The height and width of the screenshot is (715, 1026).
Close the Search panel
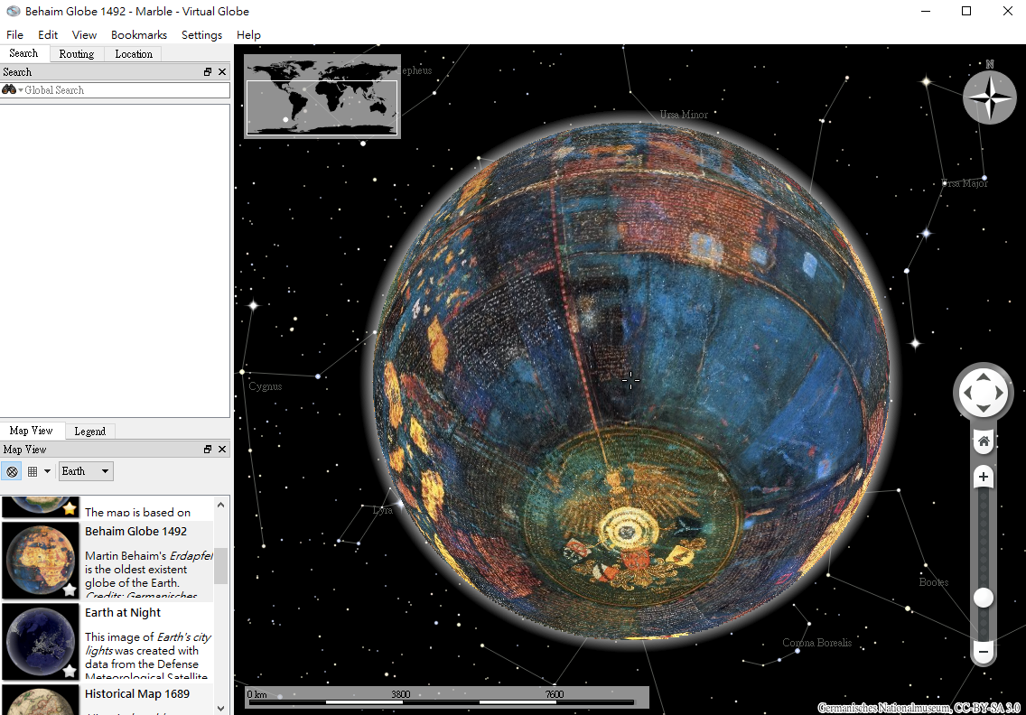tap(222, 72)
